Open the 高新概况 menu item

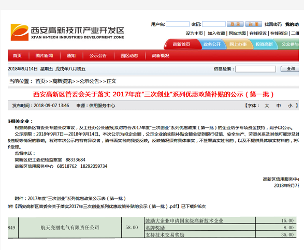click(161, 56)
